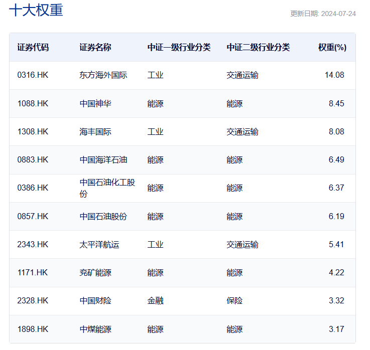
Task: Click second-level 能源 in the 1088.HK row
Action: (x=234, y=103)
